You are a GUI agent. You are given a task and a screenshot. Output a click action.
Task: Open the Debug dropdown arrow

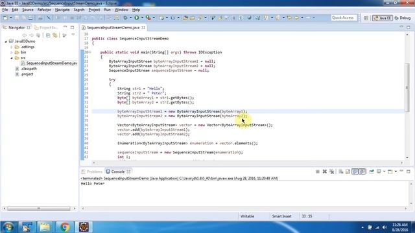130,17
